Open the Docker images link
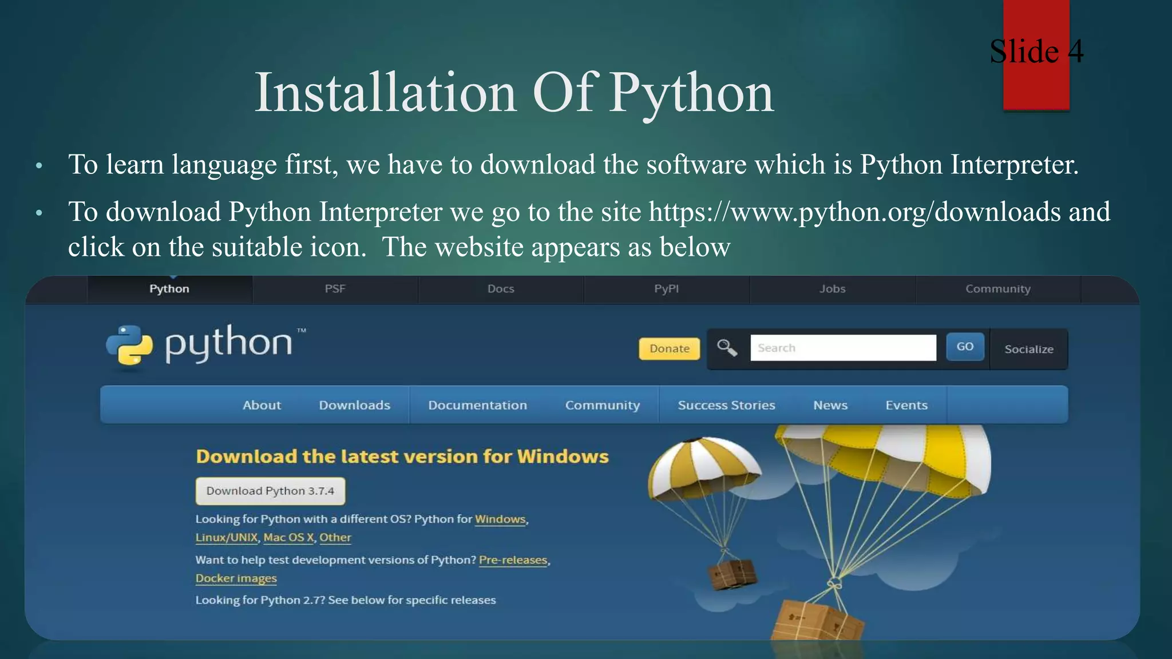1172x659 pixels. (x=236, y=578)
